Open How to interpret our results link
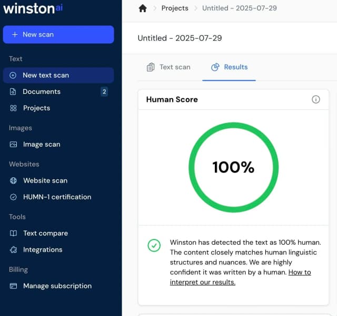 click(203, 282)
